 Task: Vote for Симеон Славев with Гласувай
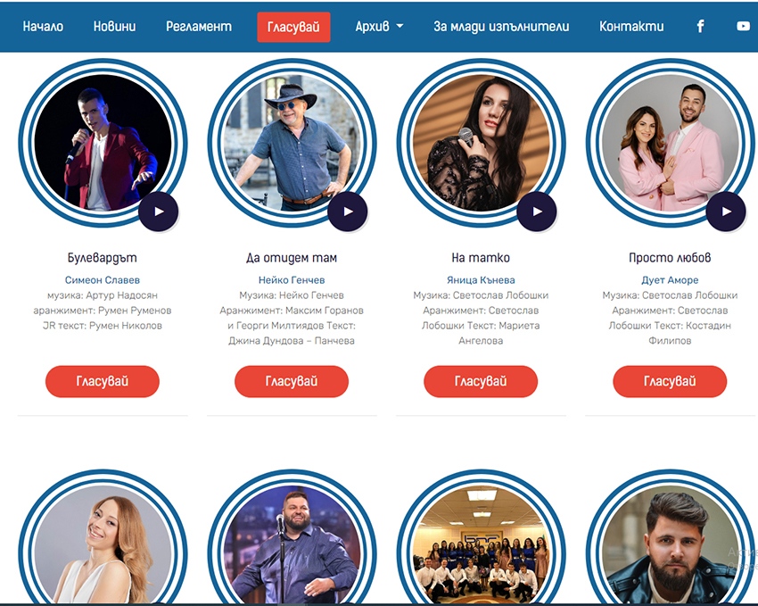103,382
